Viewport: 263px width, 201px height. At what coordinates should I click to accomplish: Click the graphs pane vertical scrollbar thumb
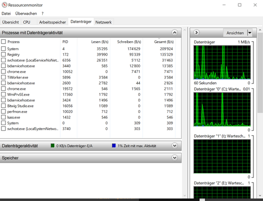260,73
